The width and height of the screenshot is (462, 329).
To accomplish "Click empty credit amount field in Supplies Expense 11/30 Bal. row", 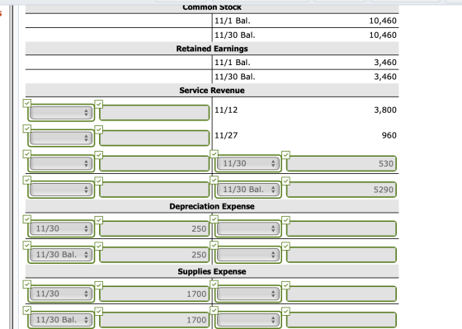I will [342, 320].
